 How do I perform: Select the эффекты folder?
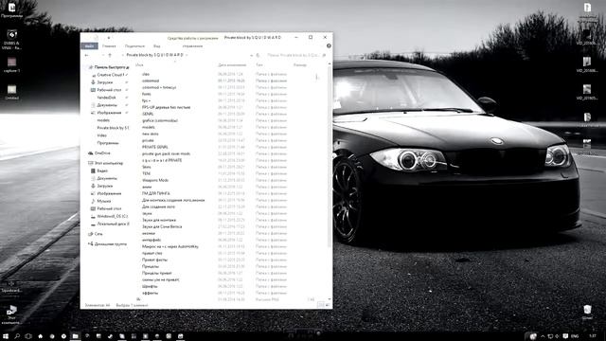(150, 293)
